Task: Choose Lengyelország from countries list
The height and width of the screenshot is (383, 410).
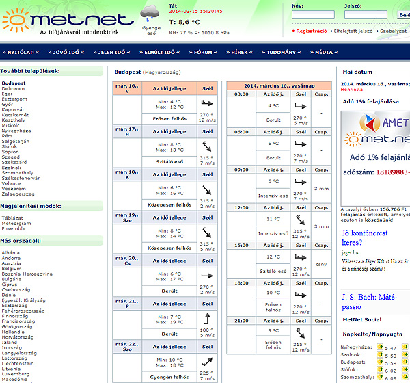Action: (x=19, y=353)
